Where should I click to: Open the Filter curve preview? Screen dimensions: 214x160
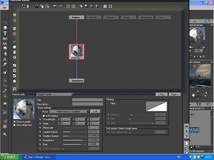tap(156, 106)
